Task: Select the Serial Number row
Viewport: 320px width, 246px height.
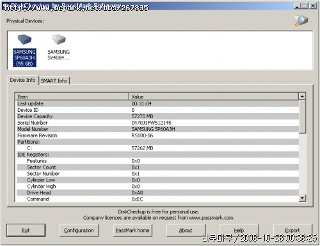Action: pos(157,123)
